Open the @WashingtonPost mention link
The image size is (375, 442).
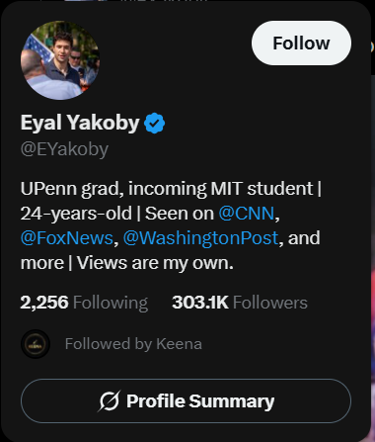tap(200, 238)
